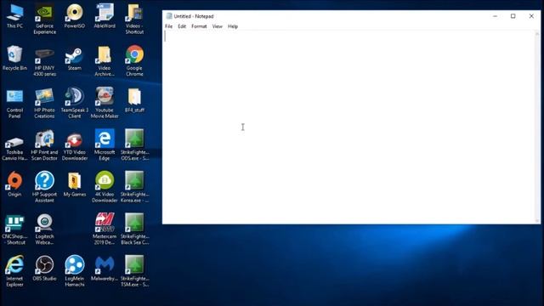Click the Youtube Movie Maker icon
The width and height of the screenshot is (544, 306).
(105, 103)
